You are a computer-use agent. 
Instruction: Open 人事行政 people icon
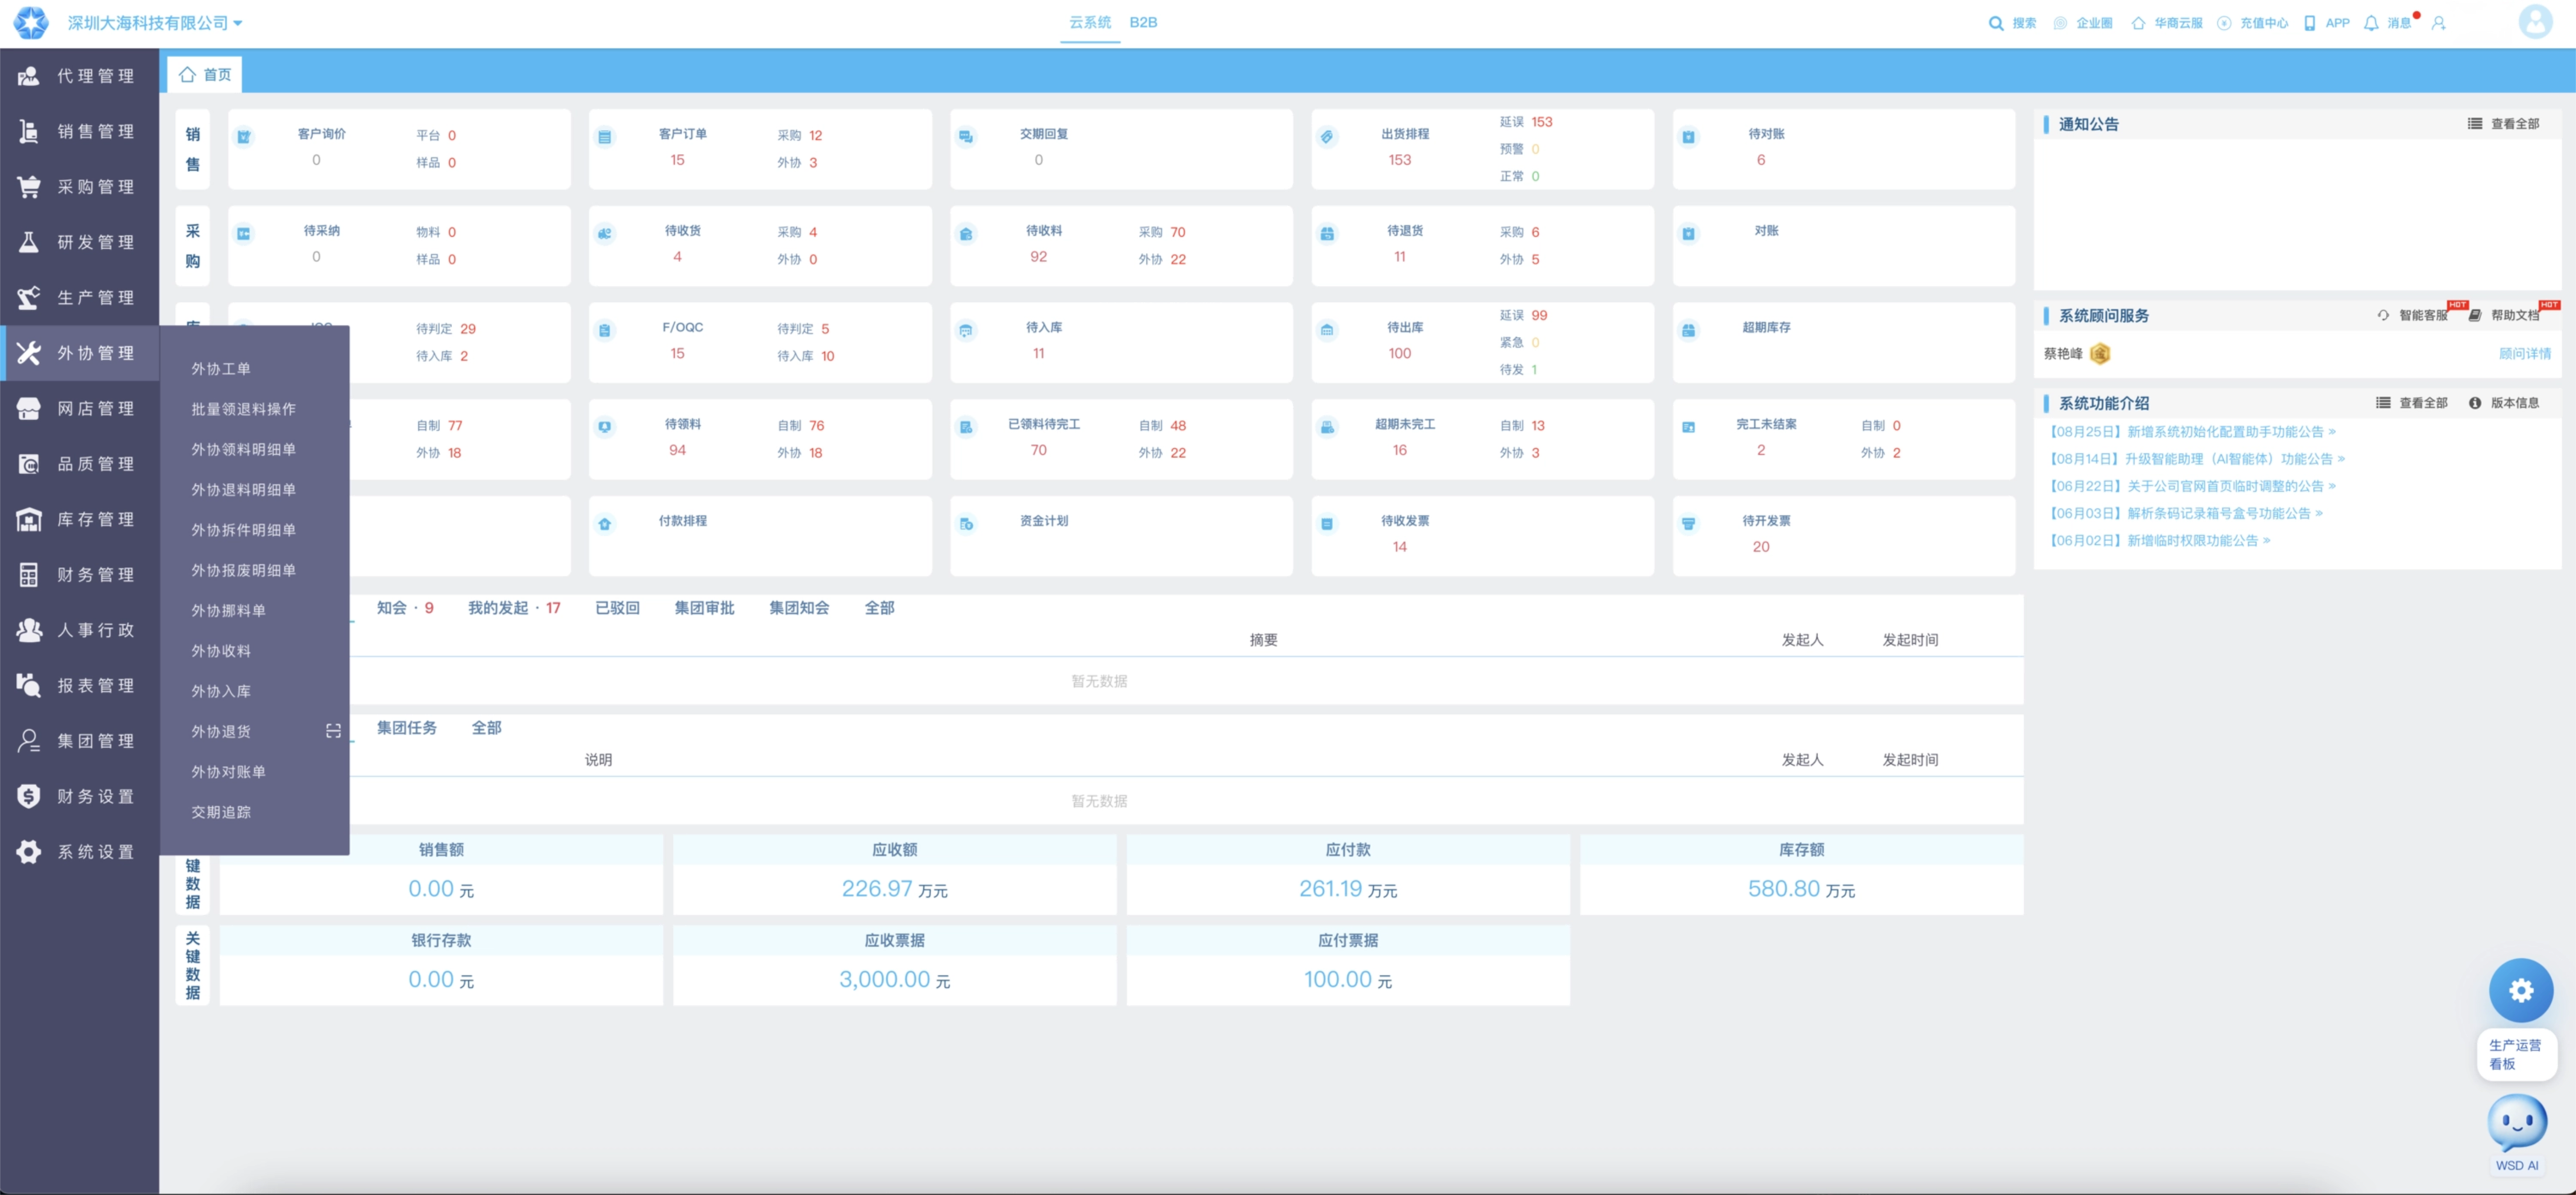pyautogui.click(x=29, y=630)
